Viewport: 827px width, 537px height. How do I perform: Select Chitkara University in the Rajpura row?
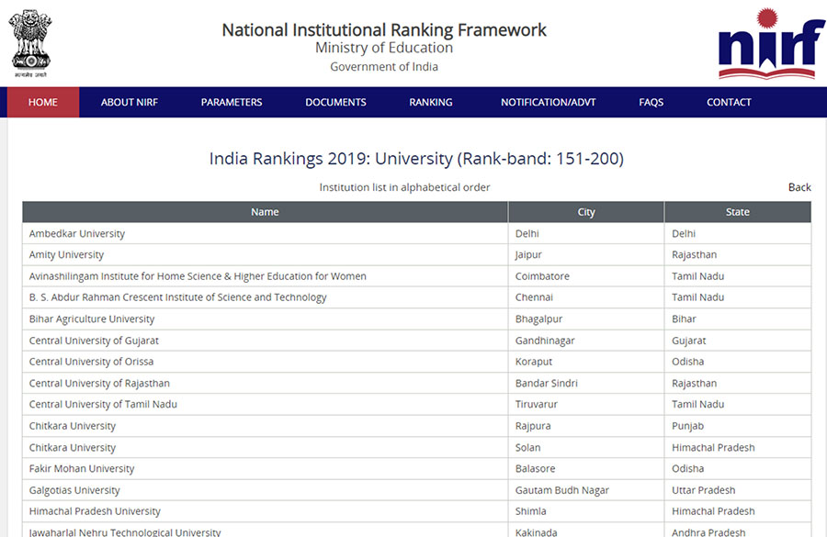(73, 426)
